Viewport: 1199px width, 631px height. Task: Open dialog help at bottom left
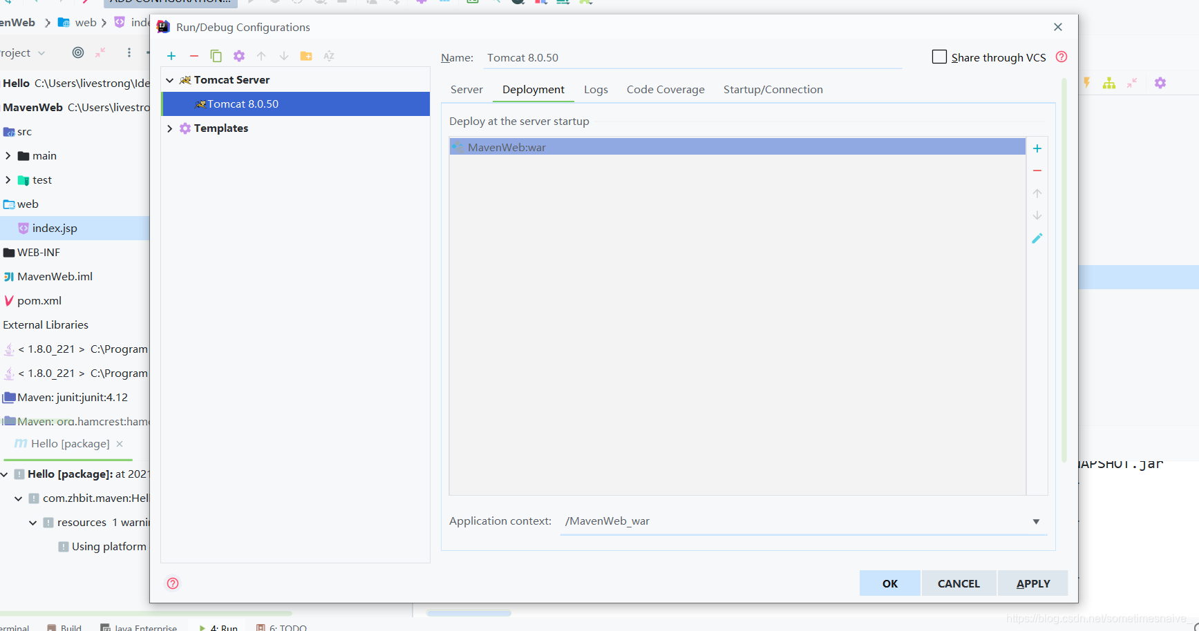pyautogui.click(x=173, y=583)
